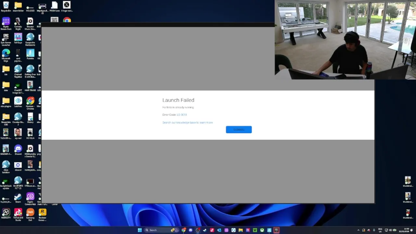This screenshot has height=234, width=416.
Task: Launch the Alien Isolation shortcut
Action: point(6,167)
